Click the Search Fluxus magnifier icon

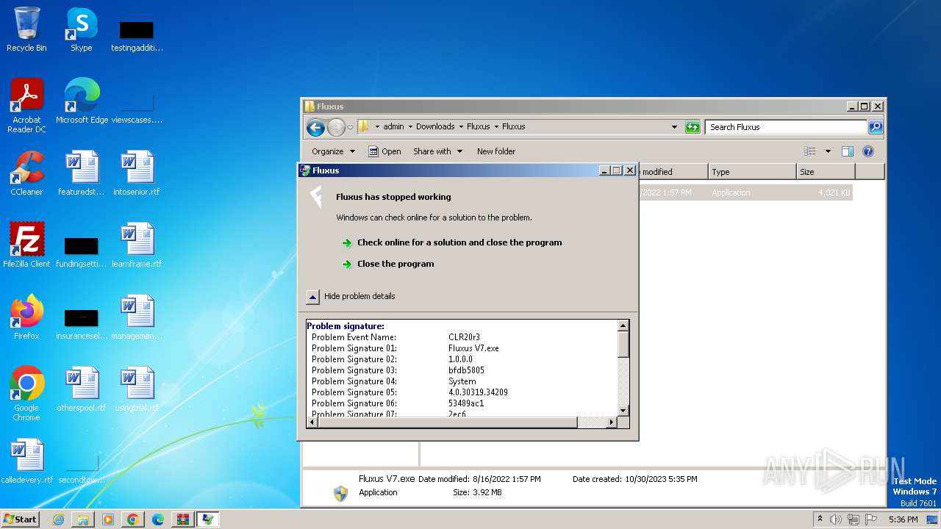[x=875, y=127]
